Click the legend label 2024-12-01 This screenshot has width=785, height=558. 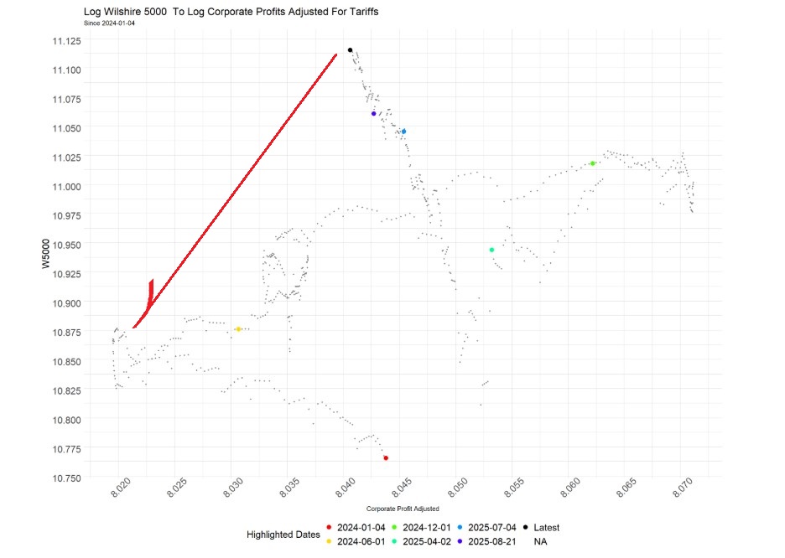pos(427,528)
